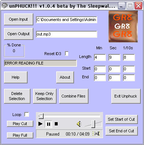Click the output filename field out.mp3
Viewport: 144px width, 145px height.
[67, 34]
